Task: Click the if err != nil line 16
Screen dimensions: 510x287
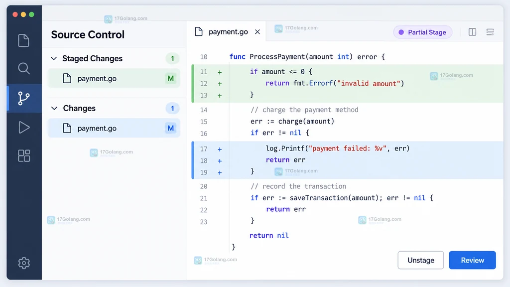Action: point(280,133)
